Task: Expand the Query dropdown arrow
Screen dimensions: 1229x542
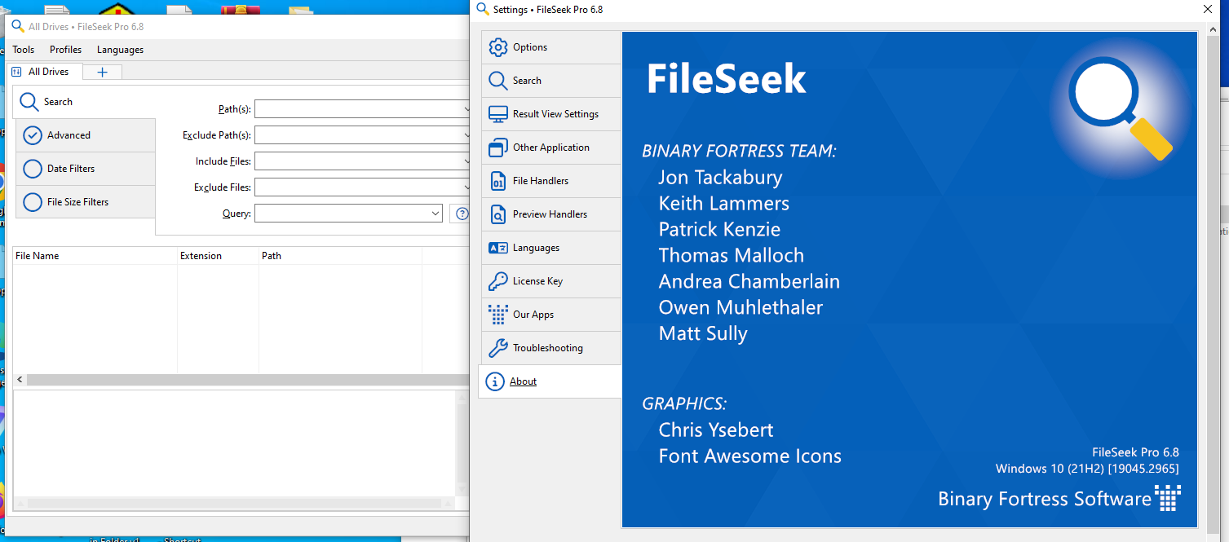Action: point(435,214)
